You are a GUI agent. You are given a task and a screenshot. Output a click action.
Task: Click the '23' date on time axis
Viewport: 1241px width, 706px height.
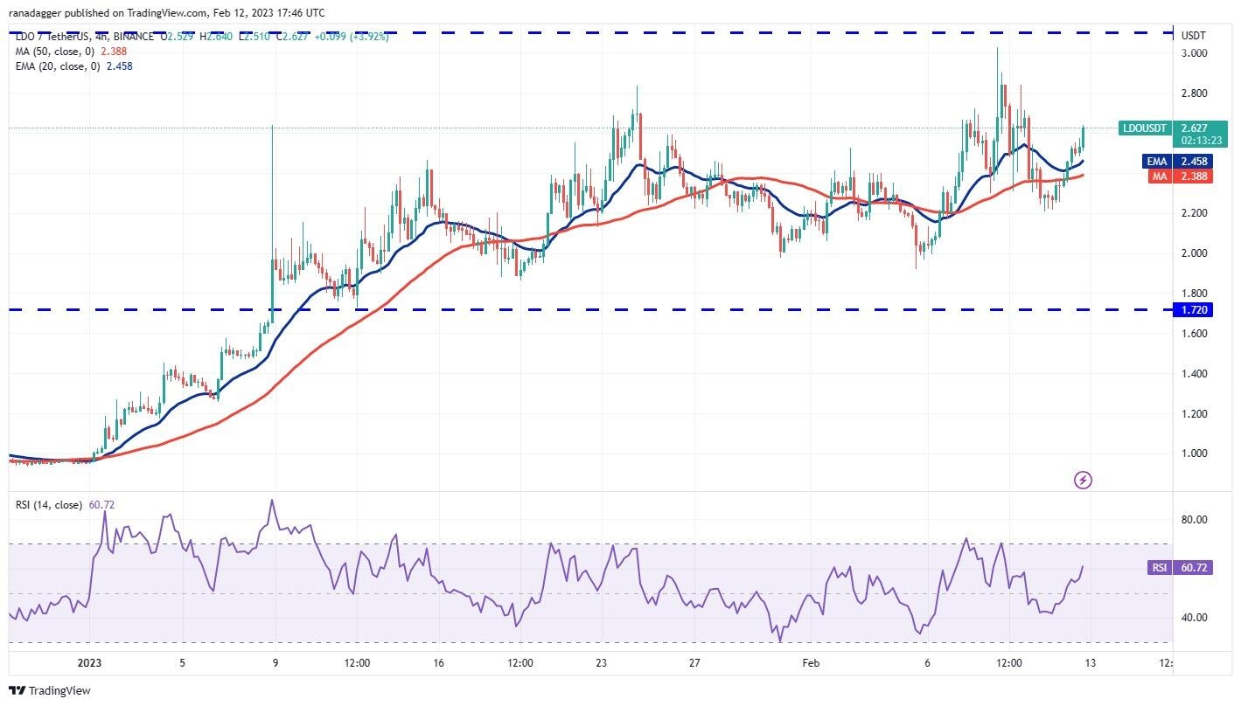point(602,662)
